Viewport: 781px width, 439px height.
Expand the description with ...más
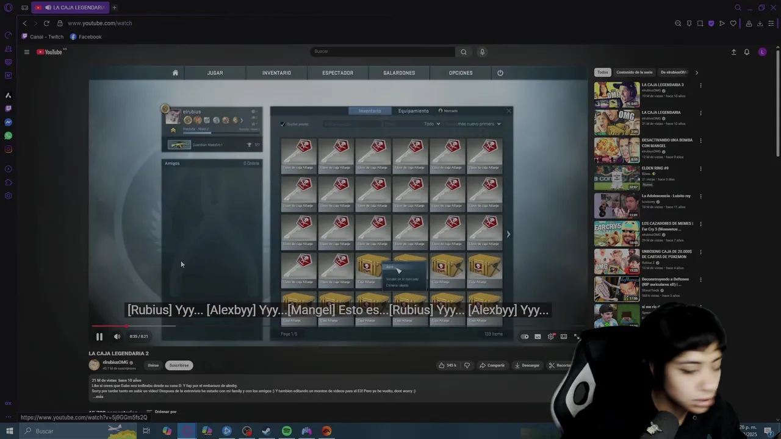pos(98,396)
